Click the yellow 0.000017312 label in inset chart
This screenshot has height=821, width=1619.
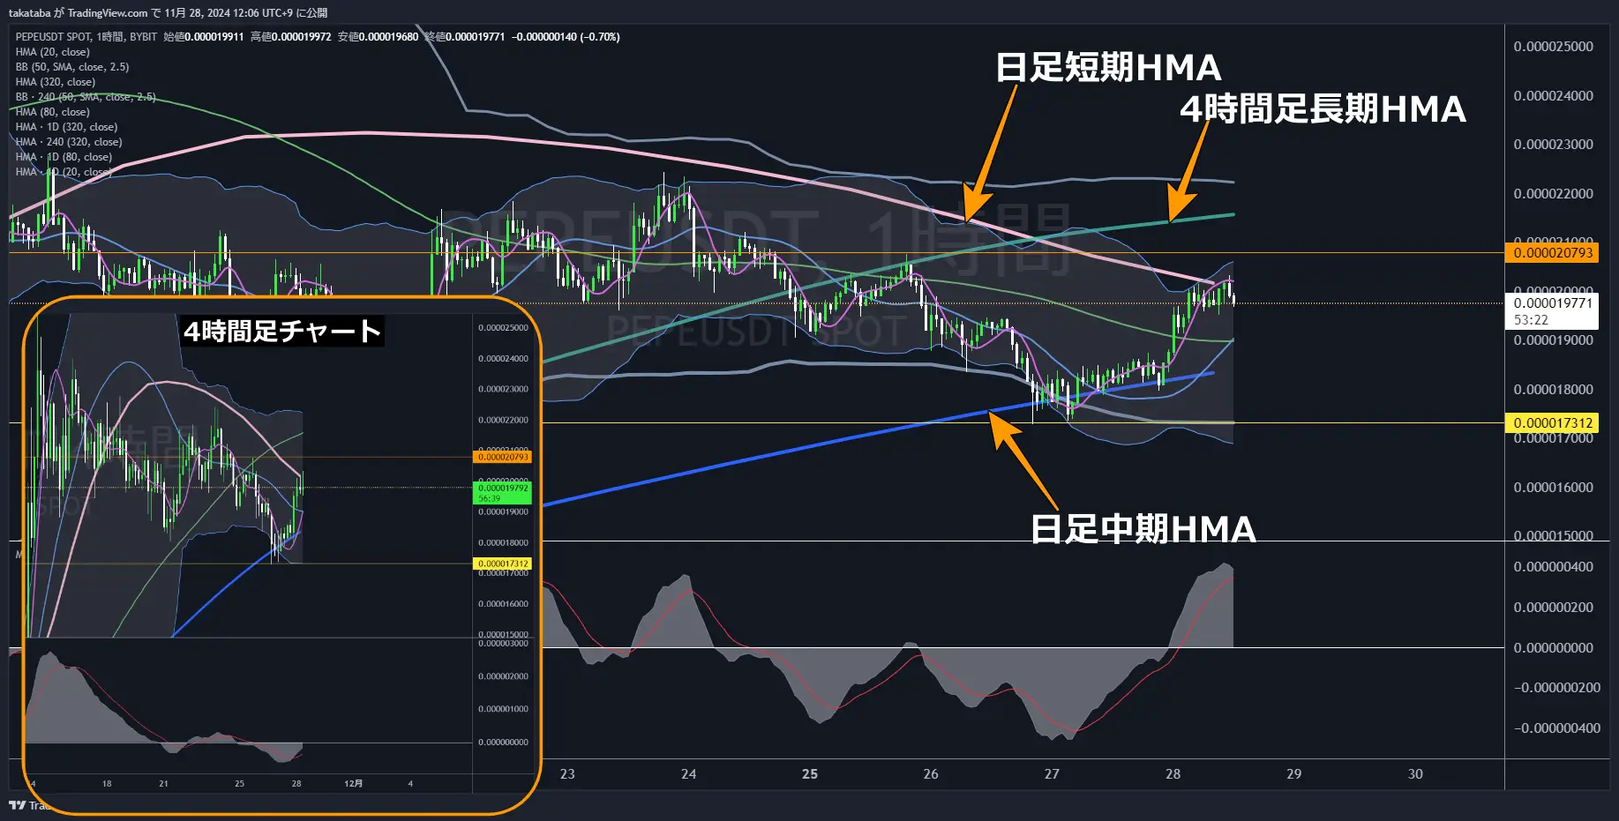(x=503, y=564)
